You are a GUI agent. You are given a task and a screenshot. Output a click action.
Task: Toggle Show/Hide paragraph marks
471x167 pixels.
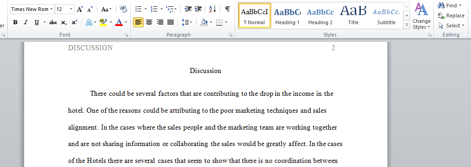(x=228, y=9)
